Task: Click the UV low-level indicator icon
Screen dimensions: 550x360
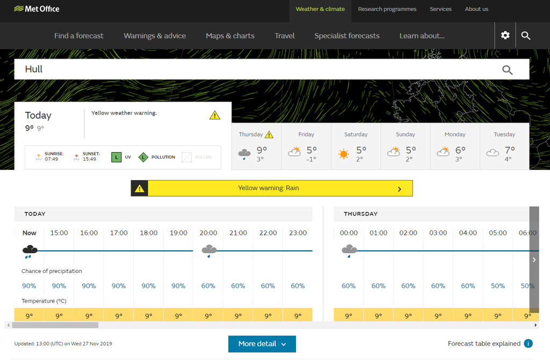Action: tap(116, 157)
